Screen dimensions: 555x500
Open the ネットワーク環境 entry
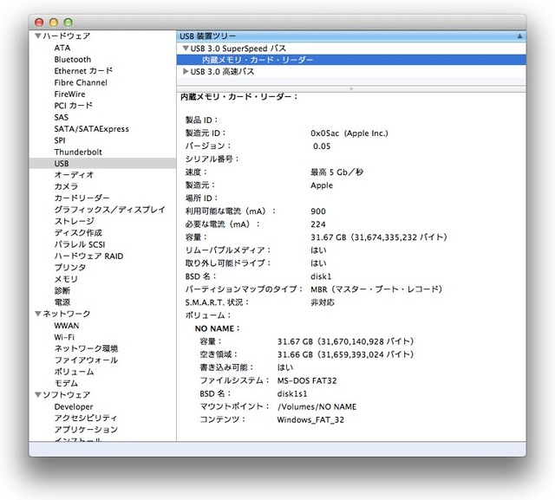pos(86,348)
